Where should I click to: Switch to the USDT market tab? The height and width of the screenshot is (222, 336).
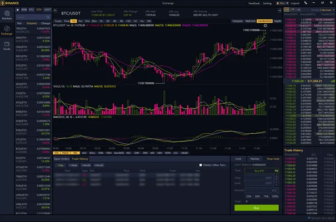pyautogui.click(x=47, y=9)
